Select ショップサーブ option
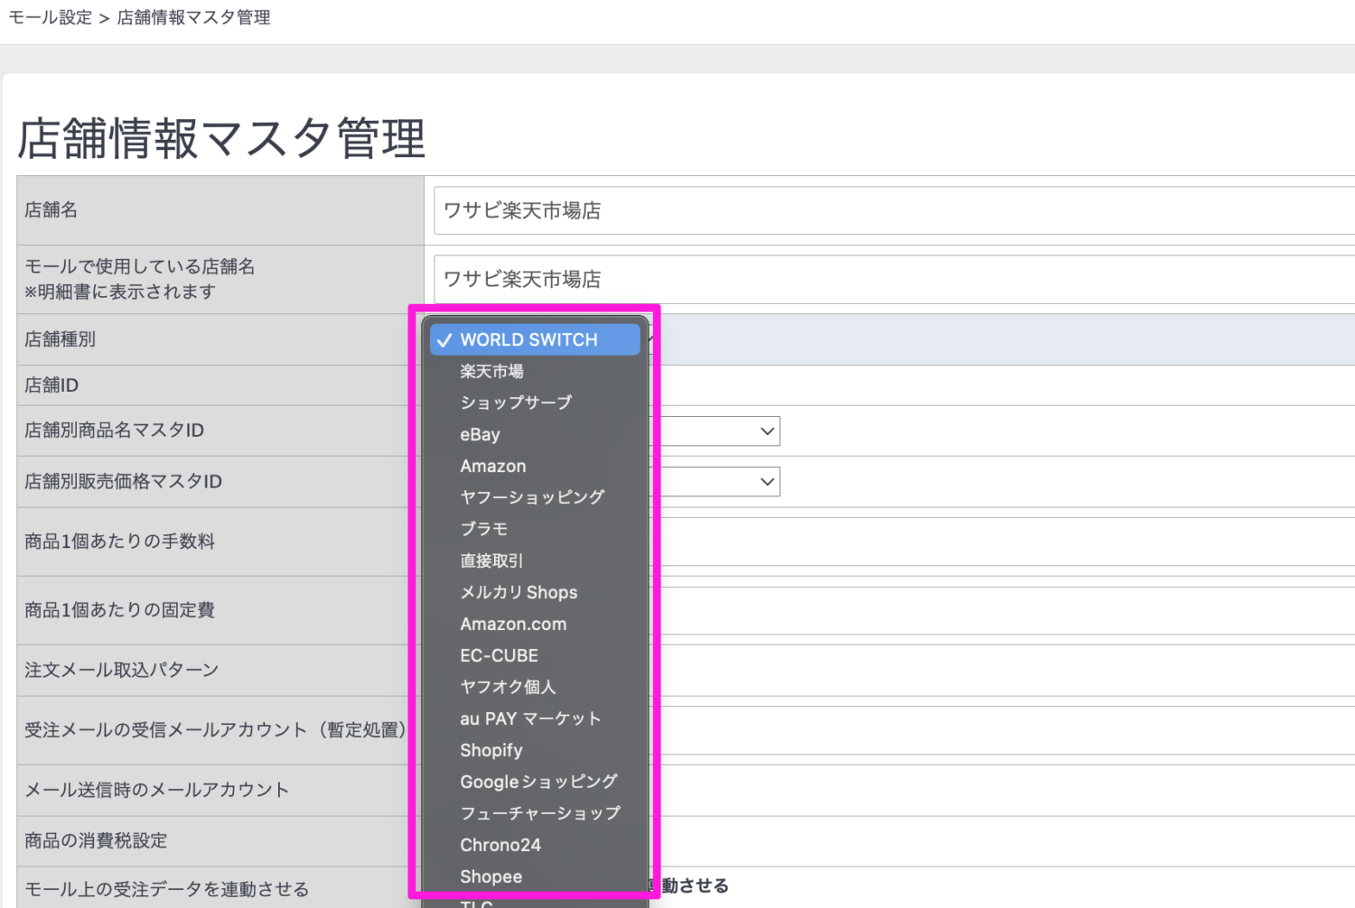This screenshot has height=908, width=1355. pyautogui.click(x=535, y=403)
